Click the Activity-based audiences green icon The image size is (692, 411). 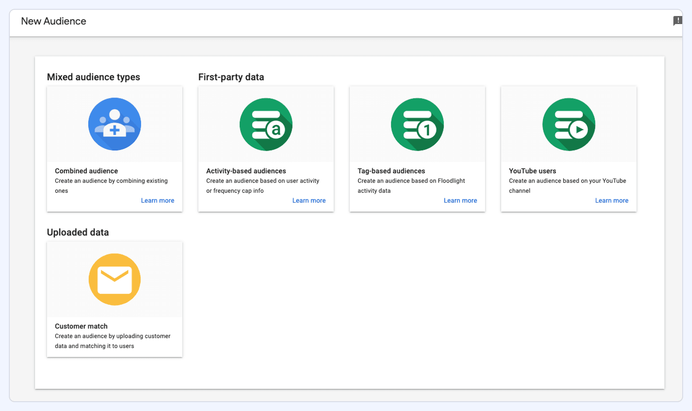click(x=266, y=124)
